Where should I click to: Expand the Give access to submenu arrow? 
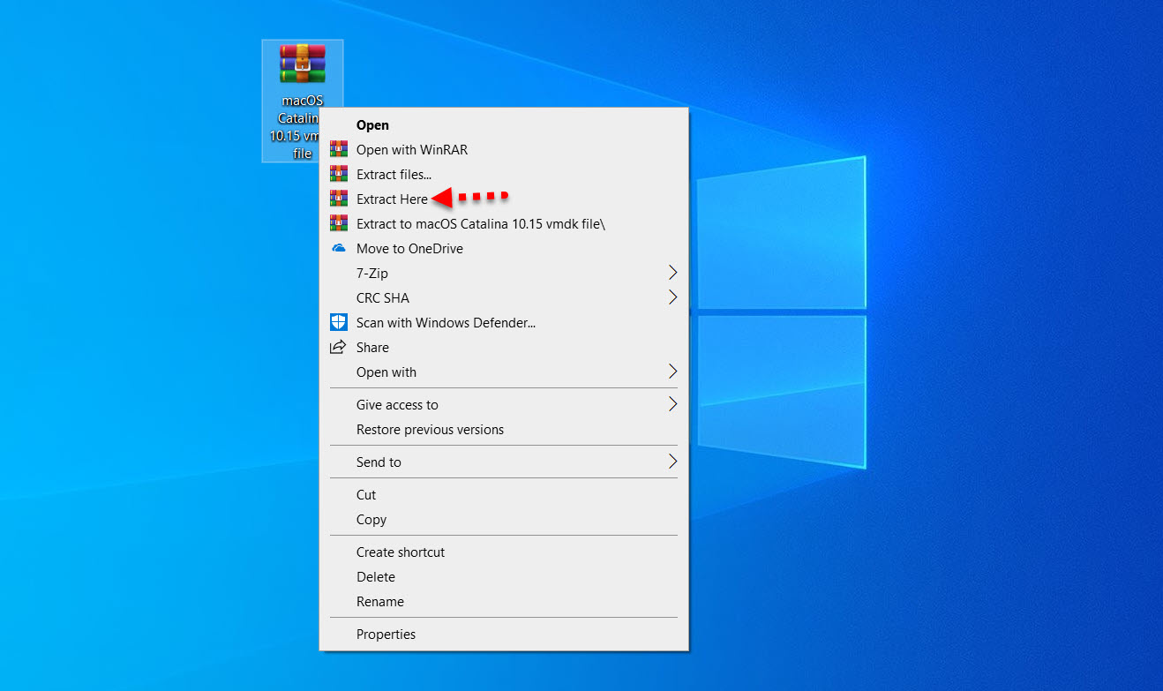click(672, 404)
